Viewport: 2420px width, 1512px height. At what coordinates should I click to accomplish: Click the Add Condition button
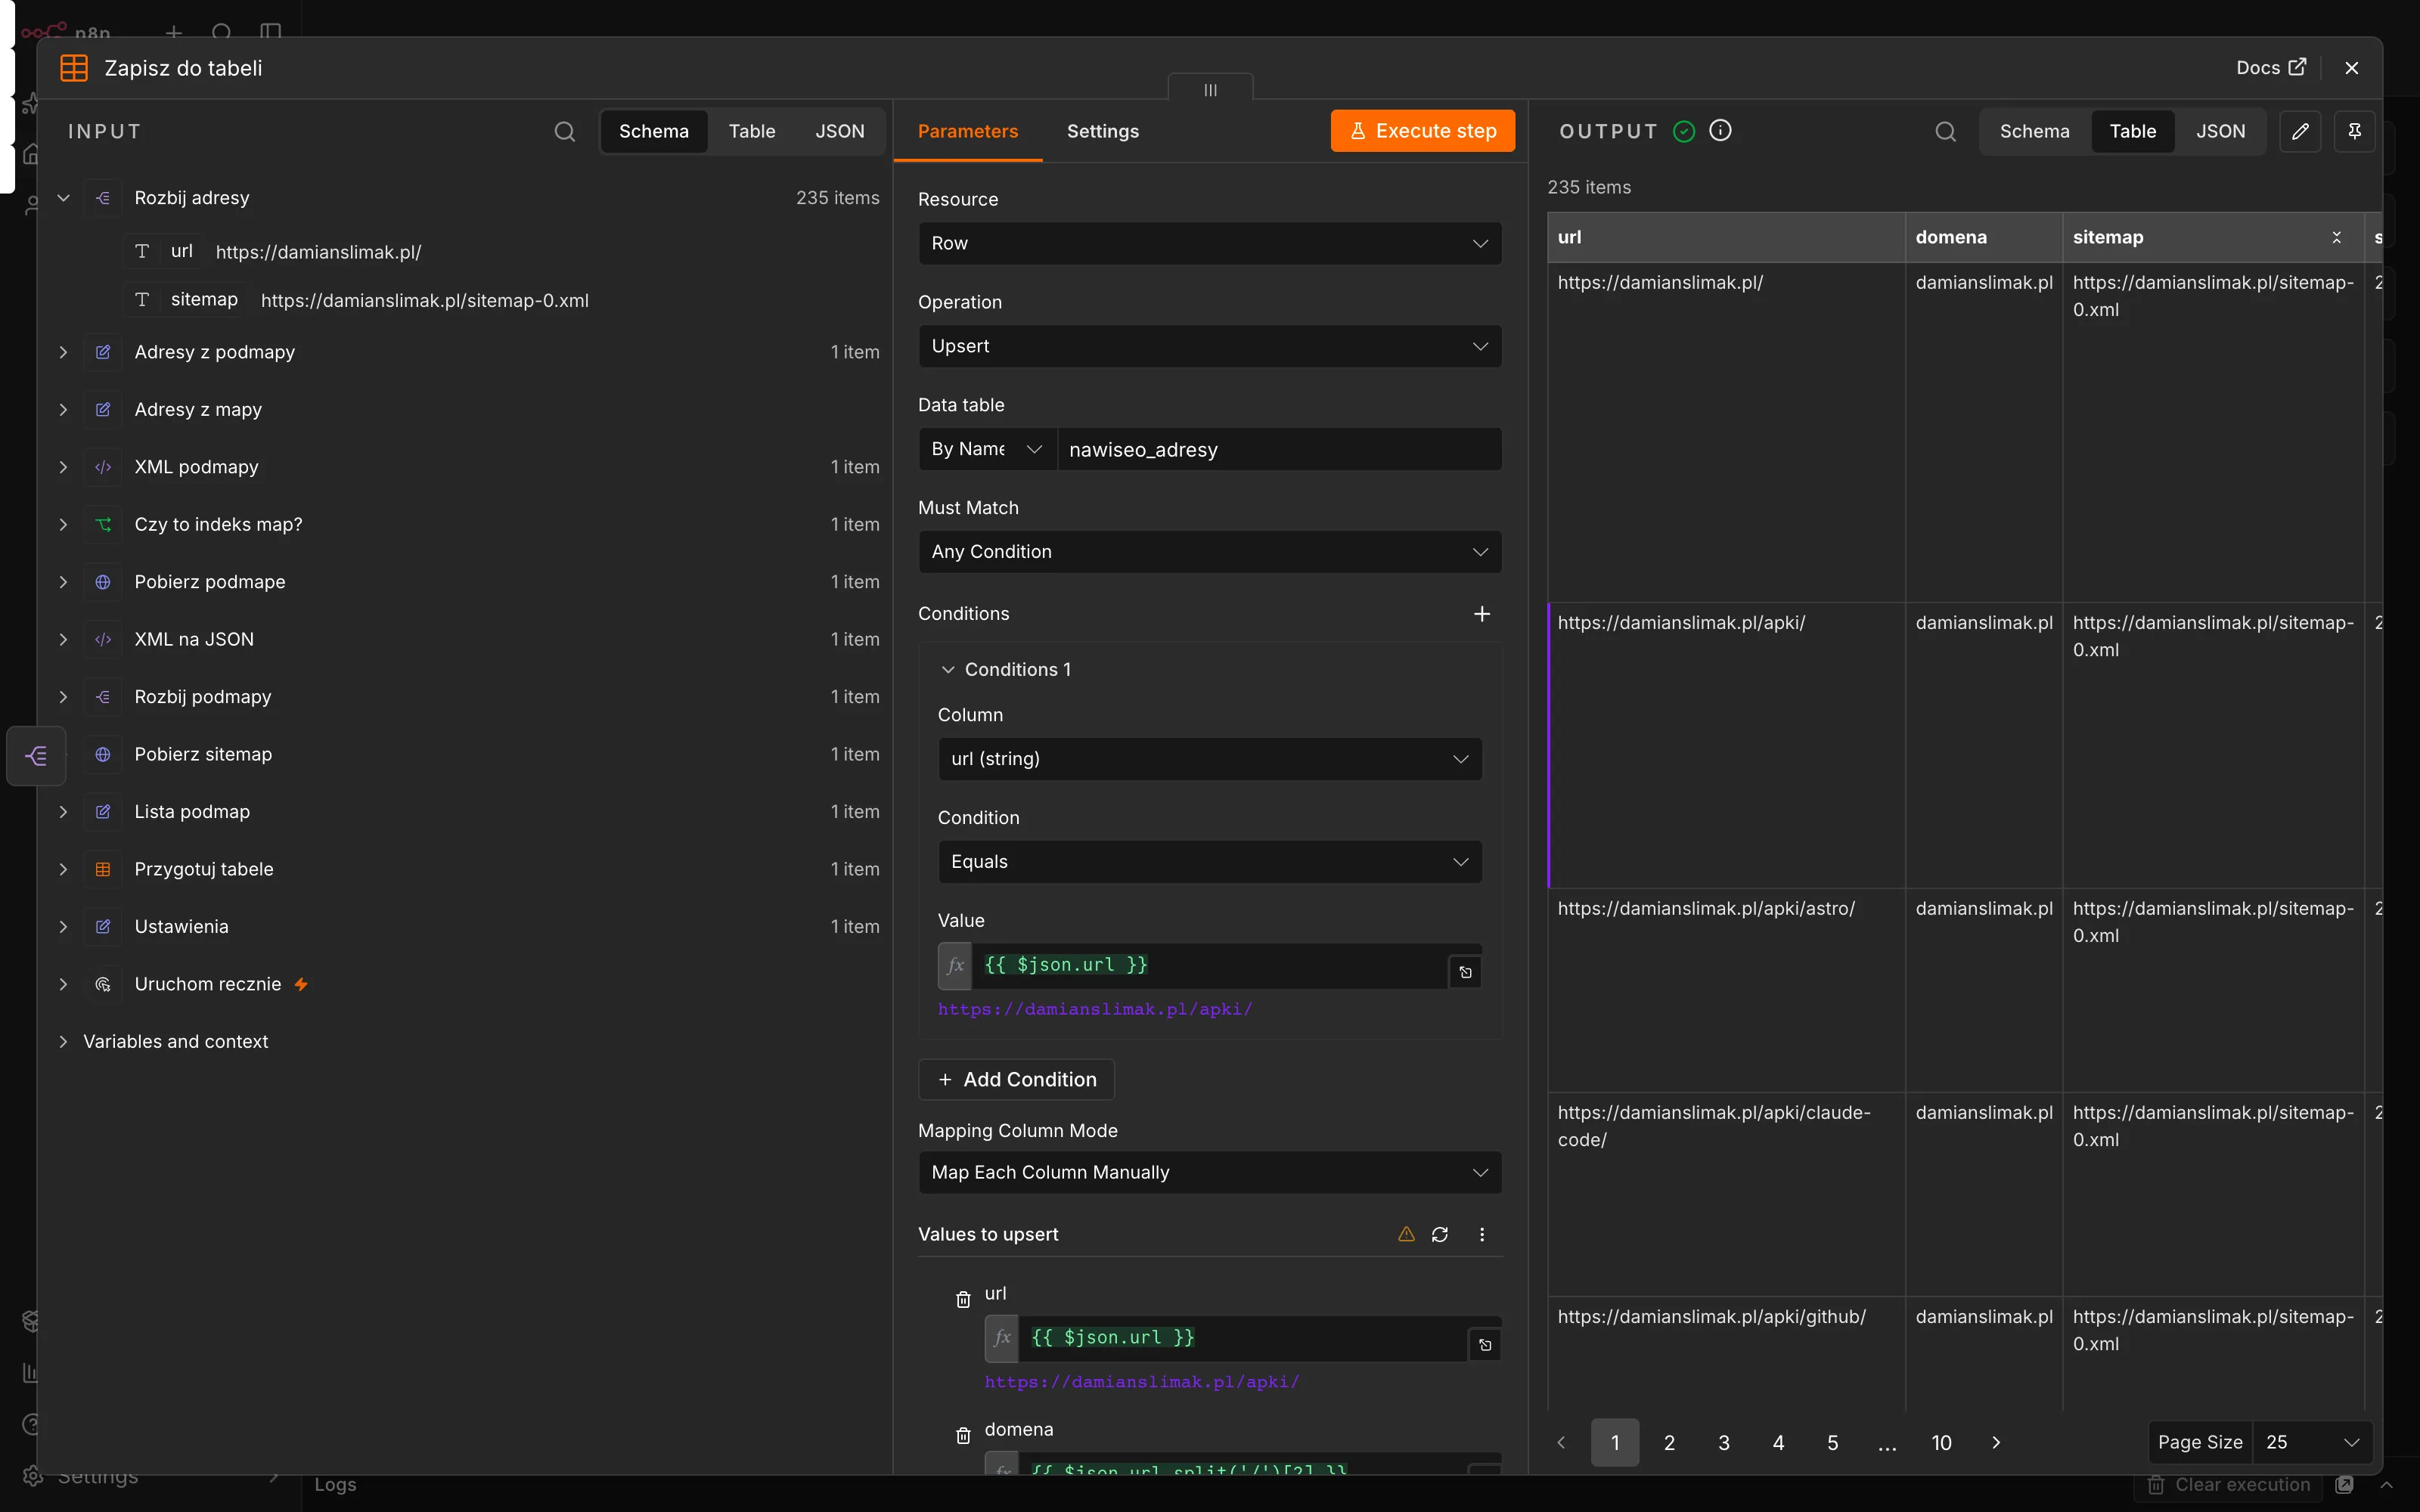coord(1016,1079)
